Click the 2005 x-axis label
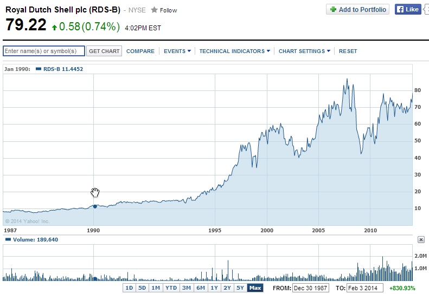 [318, 230]
